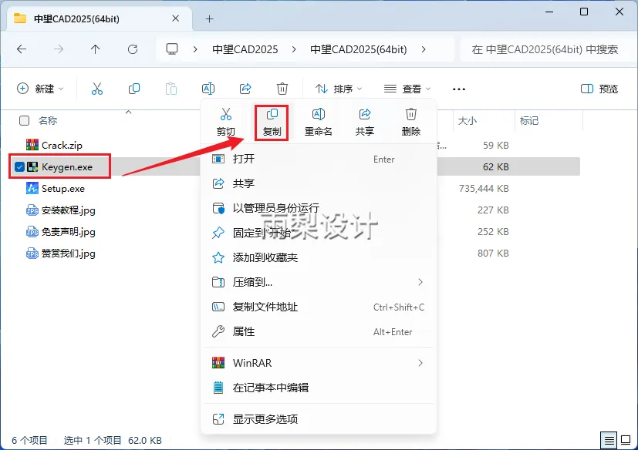Choose 显示更多选项
This screenshot has height=450, width=638.
coord(319,419)
